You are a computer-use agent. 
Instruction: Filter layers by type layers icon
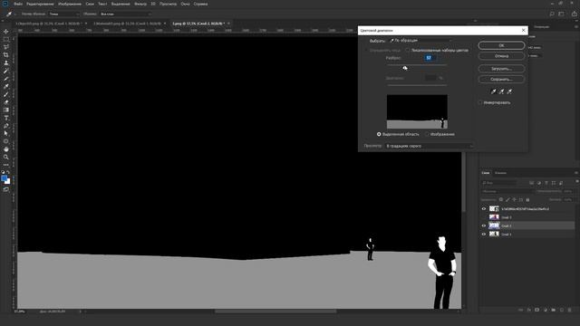[x=546, y=183]
